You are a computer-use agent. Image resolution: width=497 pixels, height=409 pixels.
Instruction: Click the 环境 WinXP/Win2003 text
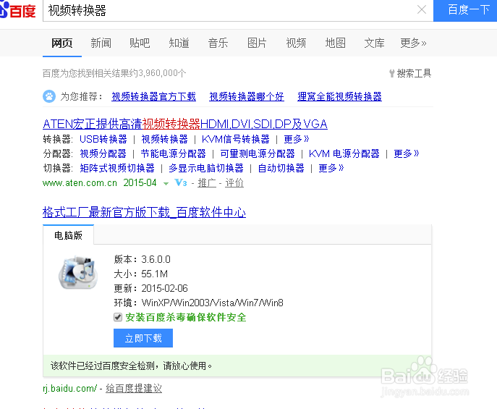click(x=198, y=303)
